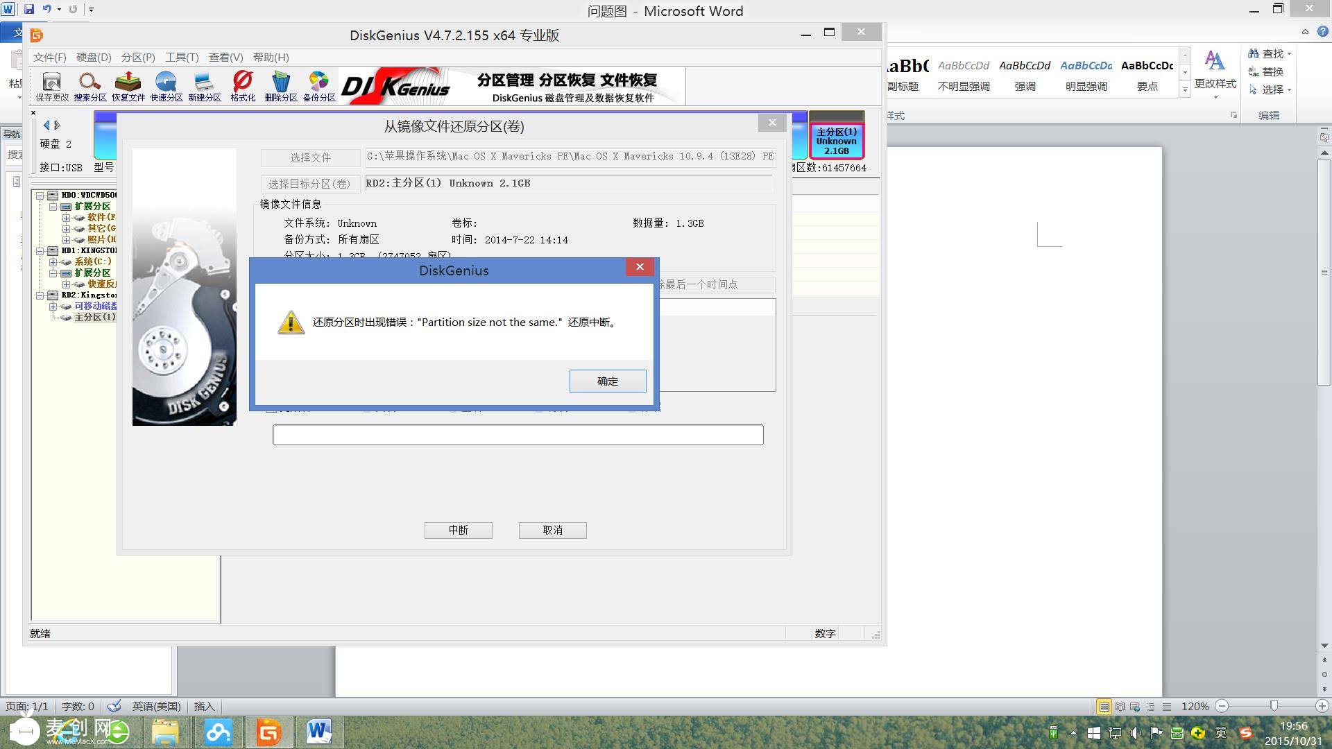1332x749 pixels.
Task: Toggle 插入 insert mode in Word status bar
Action: 204,706
